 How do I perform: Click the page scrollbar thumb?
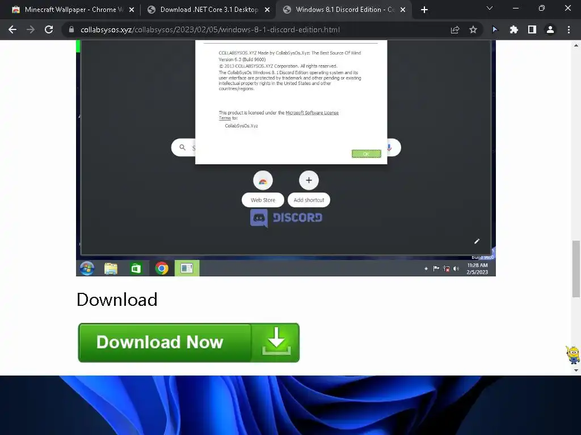(x=576, y=269)
